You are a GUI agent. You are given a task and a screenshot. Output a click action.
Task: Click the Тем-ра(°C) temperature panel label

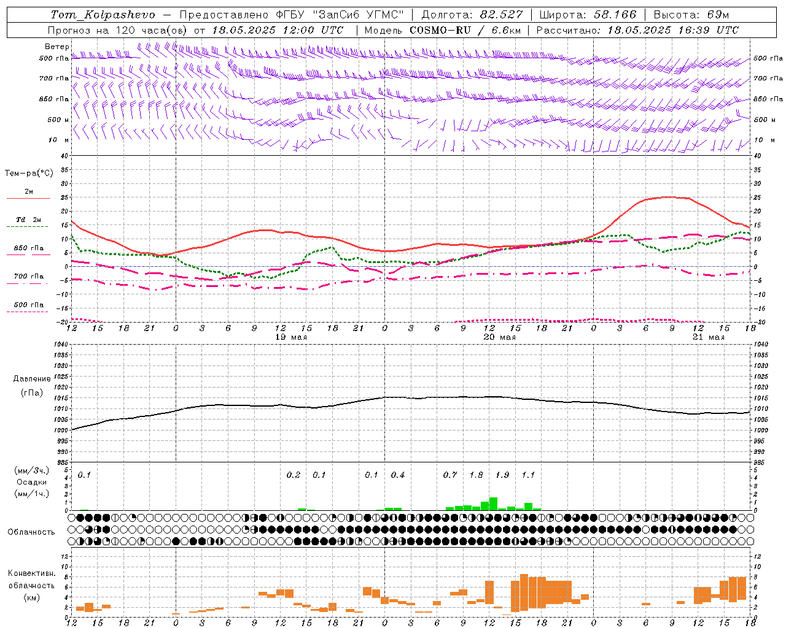click(x=29, y=173)
